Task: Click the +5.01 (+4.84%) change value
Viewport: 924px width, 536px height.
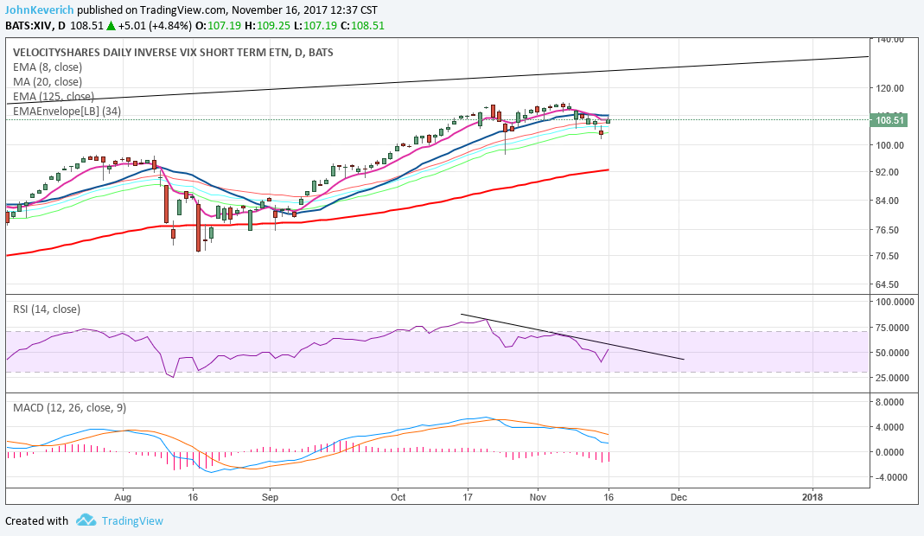Action: coord(155,26)
